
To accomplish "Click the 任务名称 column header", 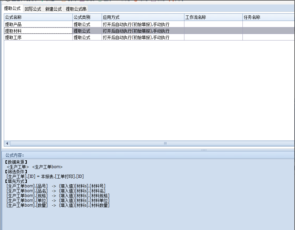I will coord(268,17).
